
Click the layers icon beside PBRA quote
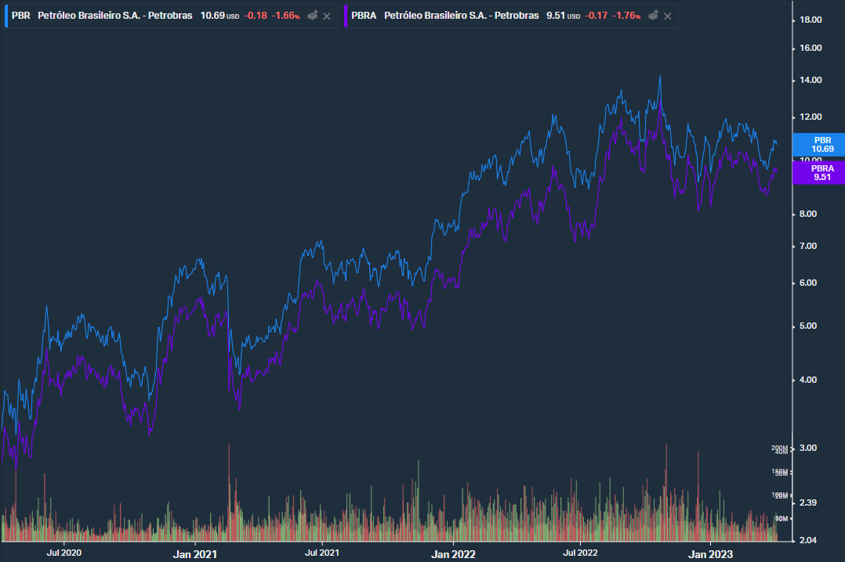(x=653, y=15)
